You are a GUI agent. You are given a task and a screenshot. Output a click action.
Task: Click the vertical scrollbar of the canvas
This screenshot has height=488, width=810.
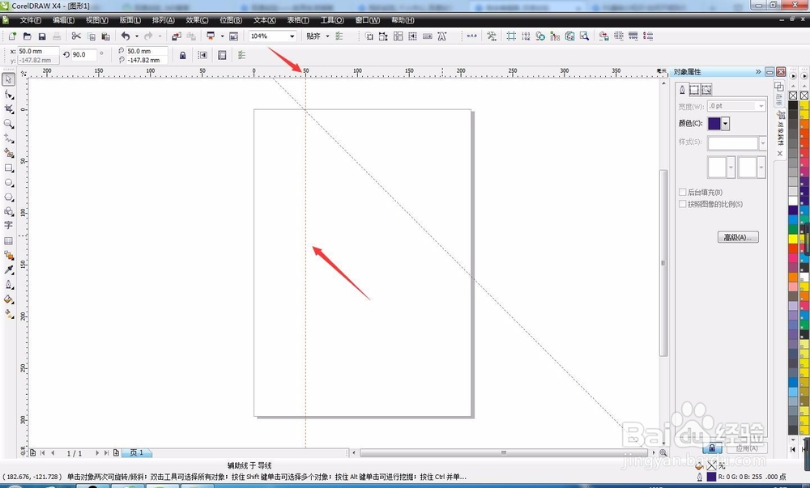point(664,263)
